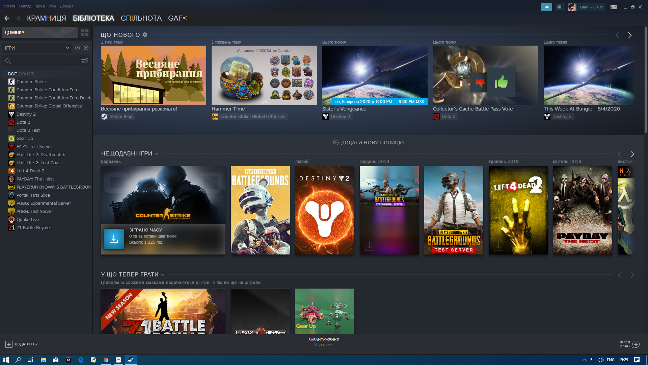The image size is (648, 365).
Task: Click ДОДАТИ НОВУ ПОЛИЦЮ
Action: (369, 143)
